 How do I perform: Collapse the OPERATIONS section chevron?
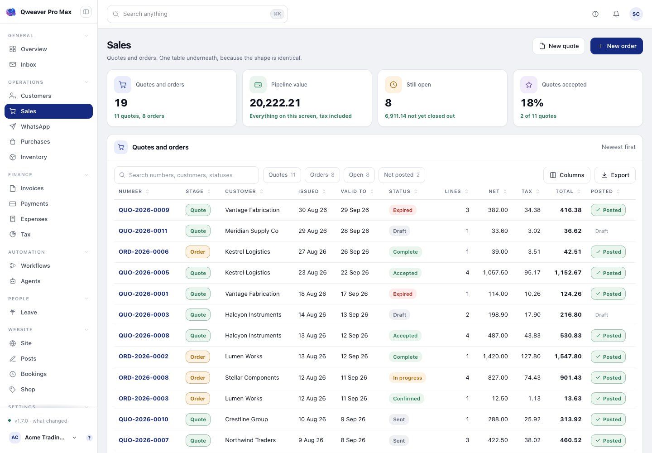coord(86,82)
